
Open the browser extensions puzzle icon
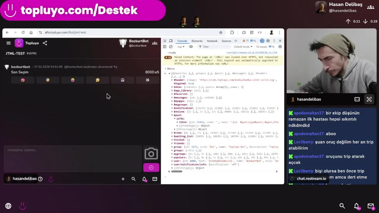tap(232, 33)
